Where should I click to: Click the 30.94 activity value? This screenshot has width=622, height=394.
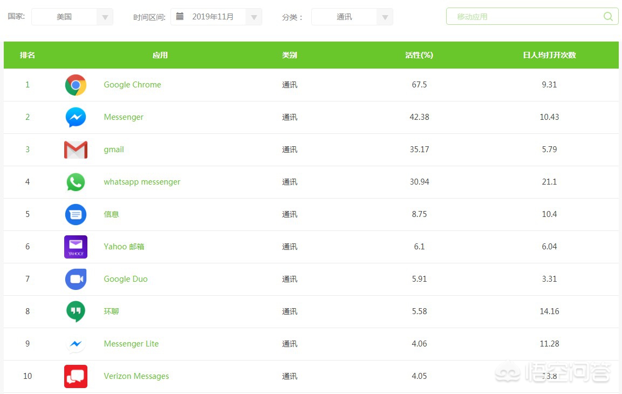tap(419, 182)
